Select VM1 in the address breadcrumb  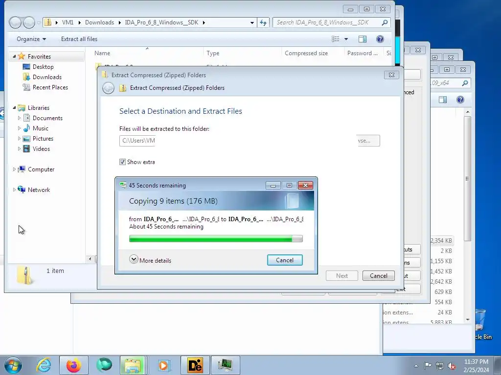pos(68,22)
